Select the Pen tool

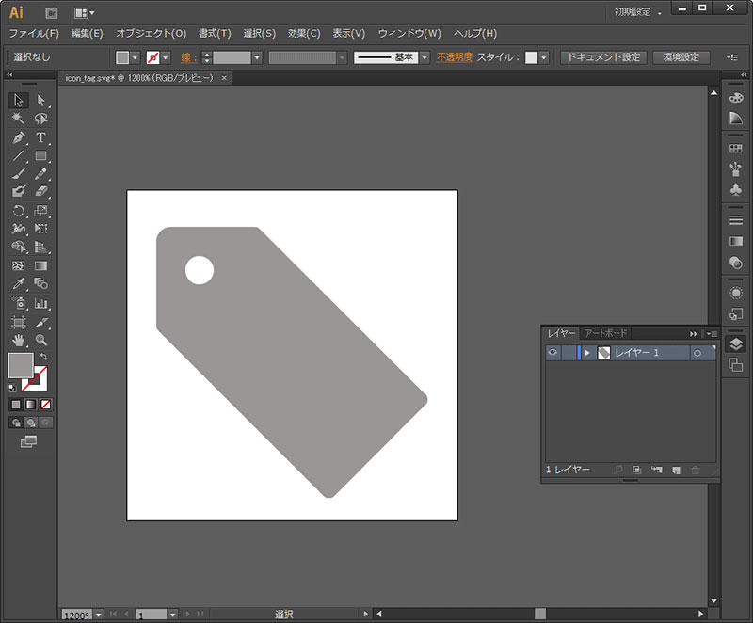coord(18,137)
